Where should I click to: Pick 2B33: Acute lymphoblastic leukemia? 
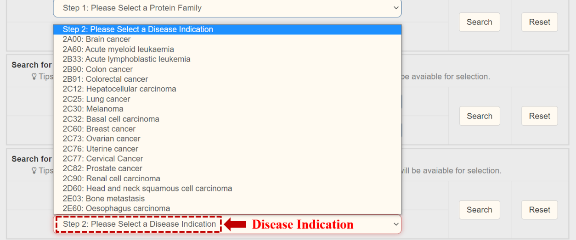coord(127,59)
